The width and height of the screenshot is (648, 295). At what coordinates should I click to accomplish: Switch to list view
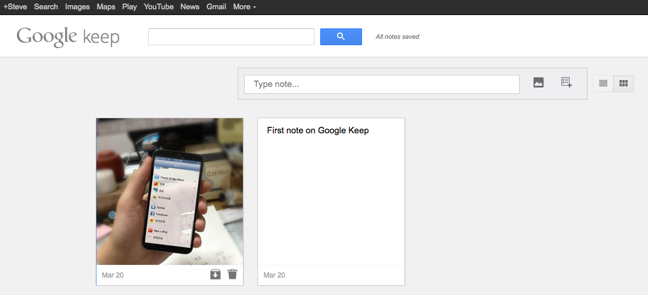[603, 83]
